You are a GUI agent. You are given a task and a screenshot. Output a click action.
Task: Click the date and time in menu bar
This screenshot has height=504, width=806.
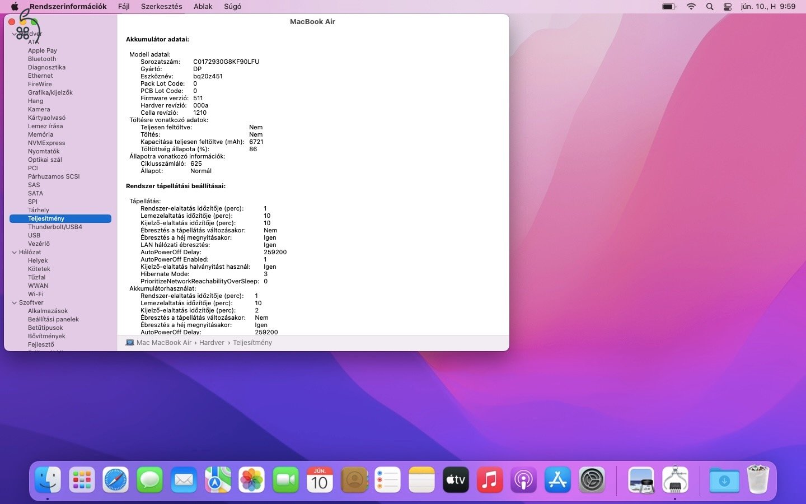[x=768, y=7]
